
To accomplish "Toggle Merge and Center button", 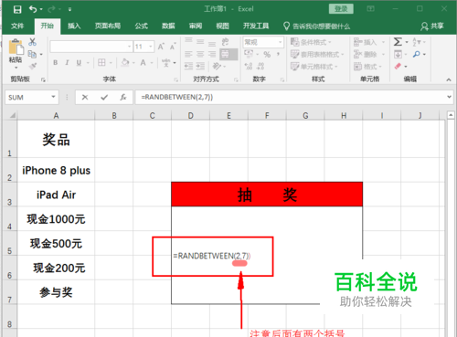I will pos(228,55).
